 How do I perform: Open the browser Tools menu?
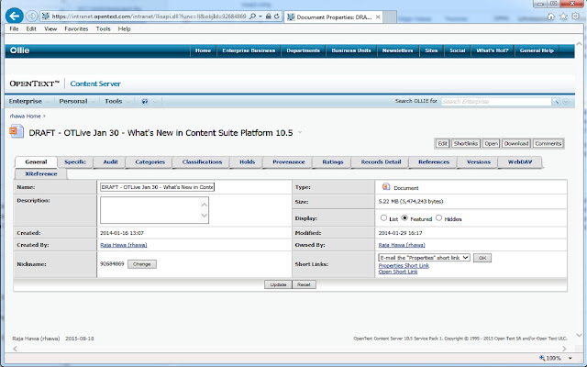pyautogui.click(x=103, y=28)
